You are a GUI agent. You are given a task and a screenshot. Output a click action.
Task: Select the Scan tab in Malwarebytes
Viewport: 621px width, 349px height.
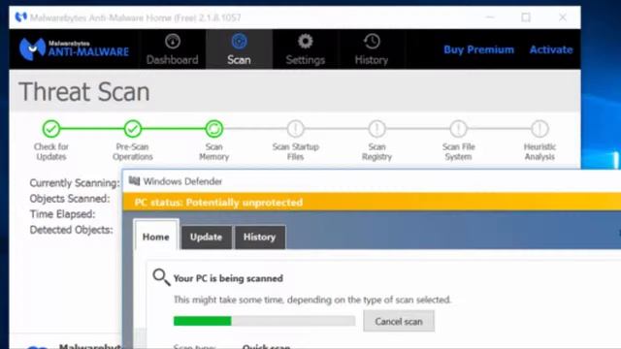[239, 49]
